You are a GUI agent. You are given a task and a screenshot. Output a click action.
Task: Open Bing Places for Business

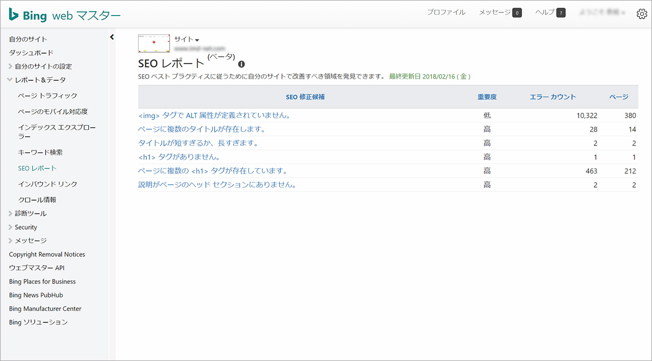point(42,281)
